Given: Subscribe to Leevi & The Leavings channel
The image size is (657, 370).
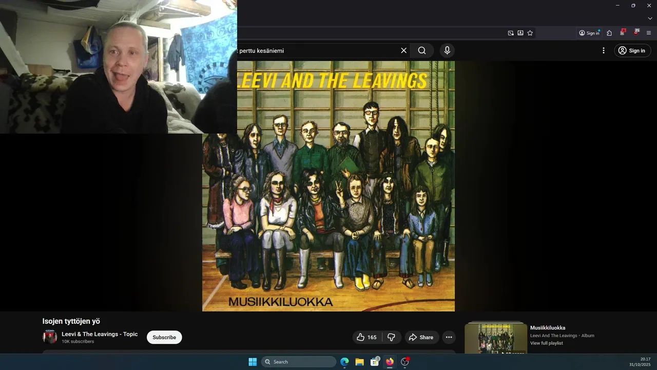Looking at the screenshot, I should (164, 337).
